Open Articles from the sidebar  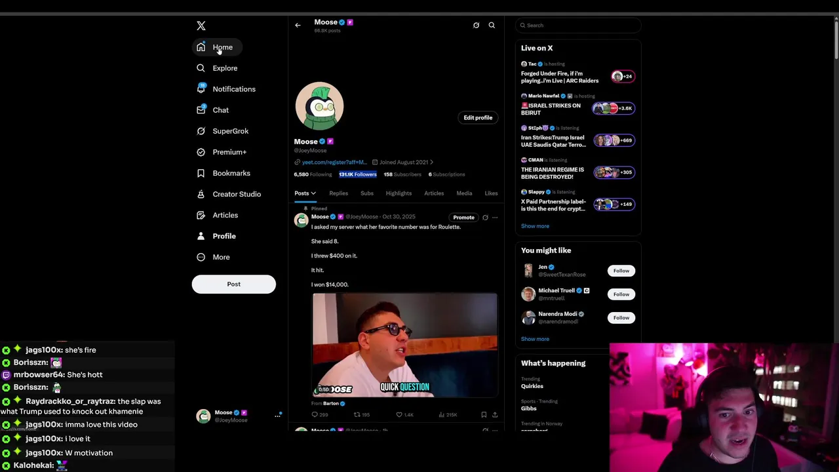(218, 215)
